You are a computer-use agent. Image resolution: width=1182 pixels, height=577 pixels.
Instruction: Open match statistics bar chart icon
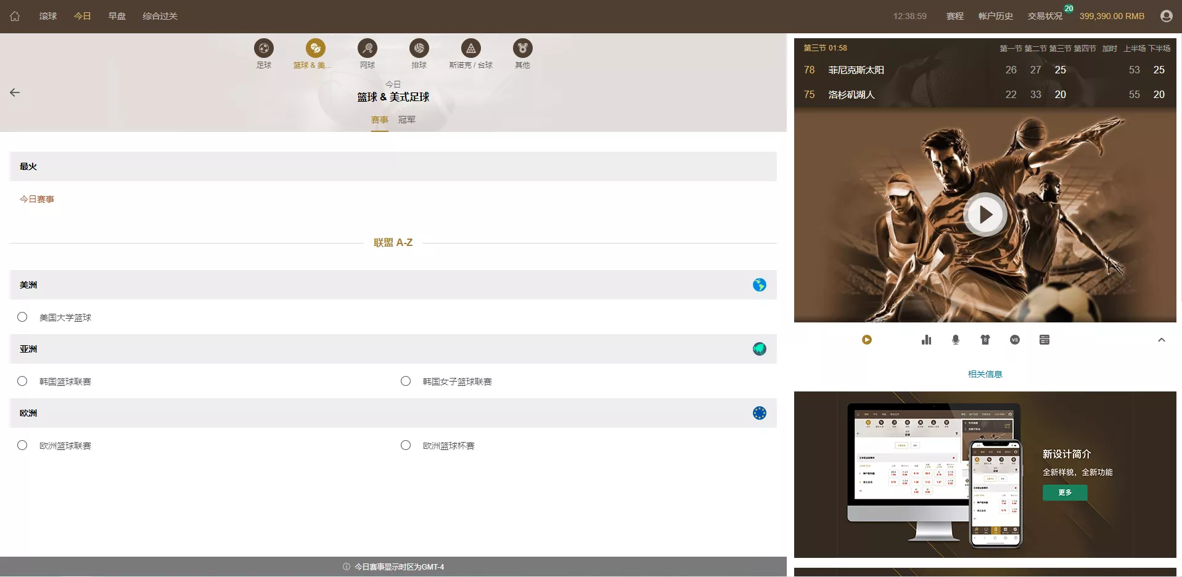tap(926, 340)
